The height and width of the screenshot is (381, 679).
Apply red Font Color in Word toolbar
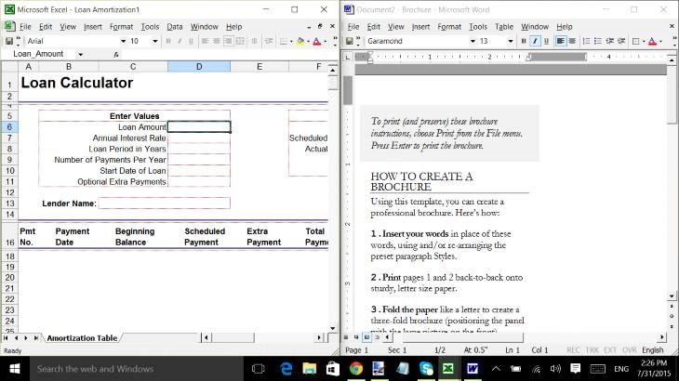click(x=652, y=41)
